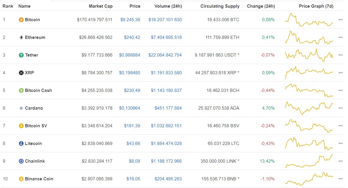348x188 pixels.
Task: Open the options menu for Binance Coin row
Action: click(341, 179)
